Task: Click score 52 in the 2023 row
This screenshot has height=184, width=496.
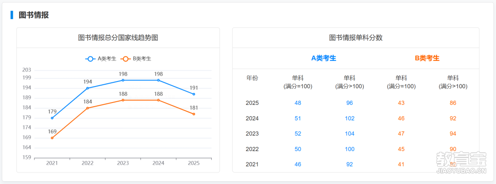Action: (298, 134)
